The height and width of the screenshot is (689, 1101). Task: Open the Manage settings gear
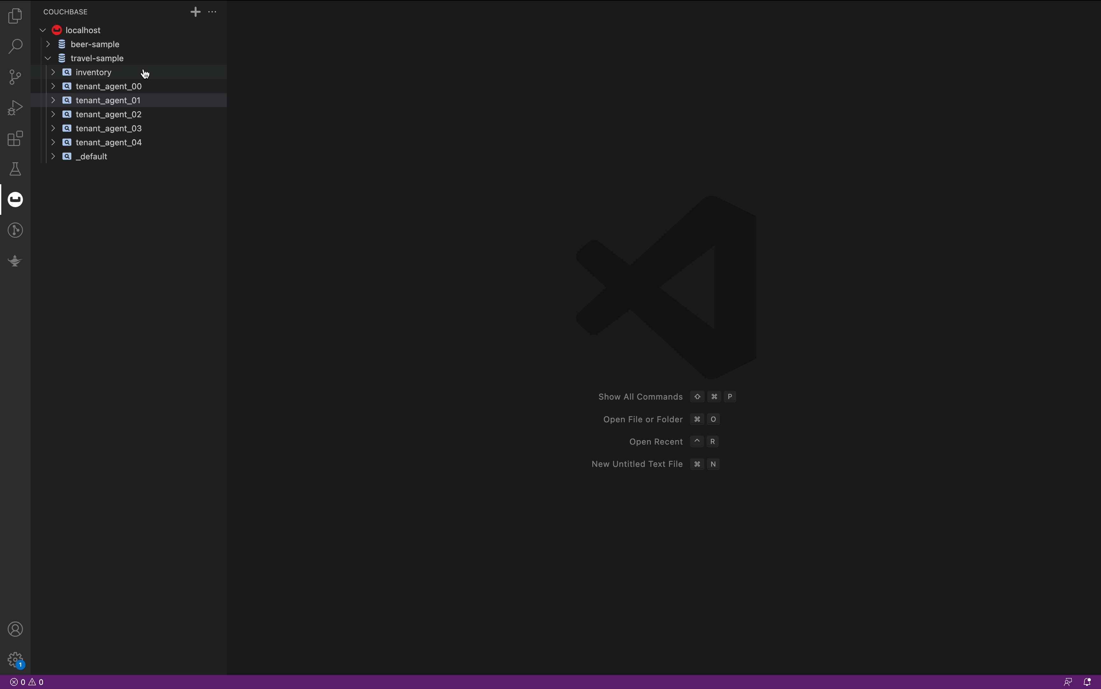[x=15, y=659]
